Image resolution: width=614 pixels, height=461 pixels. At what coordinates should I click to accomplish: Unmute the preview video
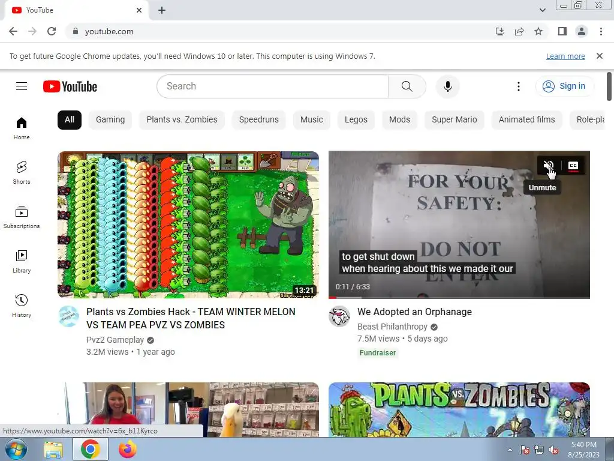(x=549, y=166)
